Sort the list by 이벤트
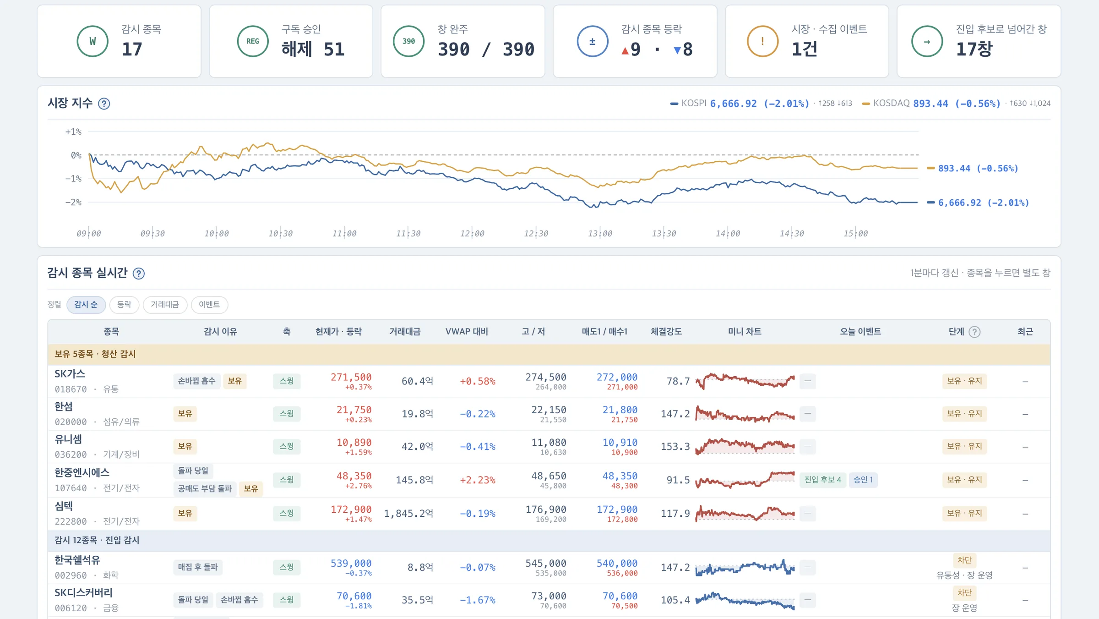This screenshot has height=619, width=1099. 209,305
